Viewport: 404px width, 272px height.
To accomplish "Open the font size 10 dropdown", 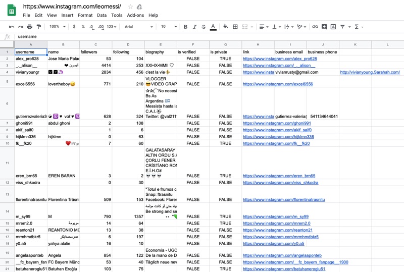I will 169,27.
